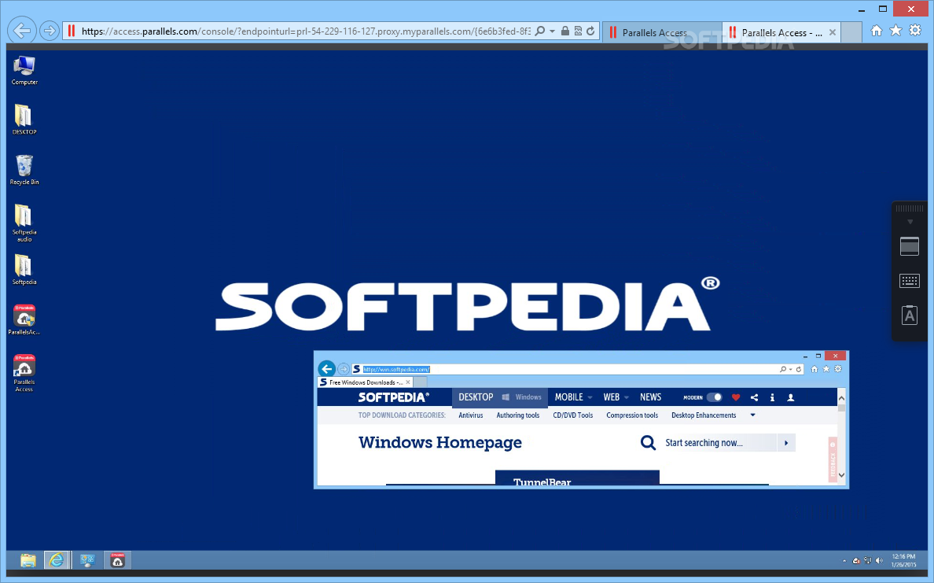The height and width of the screenshot is (583, 934).
Task: Open the Computer desktop icon
Action: [x=24, y=70]
